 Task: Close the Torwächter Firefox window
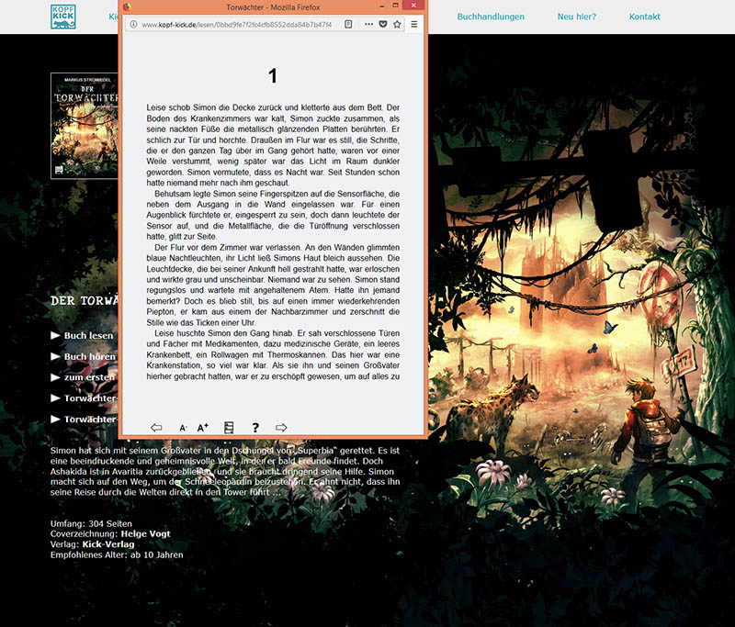click(x=413, y=6)
